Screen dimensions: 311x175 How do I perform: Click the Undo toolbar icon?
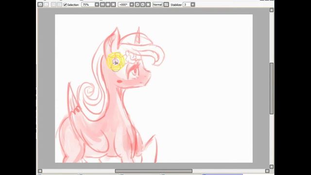click(x=40, y=4)
